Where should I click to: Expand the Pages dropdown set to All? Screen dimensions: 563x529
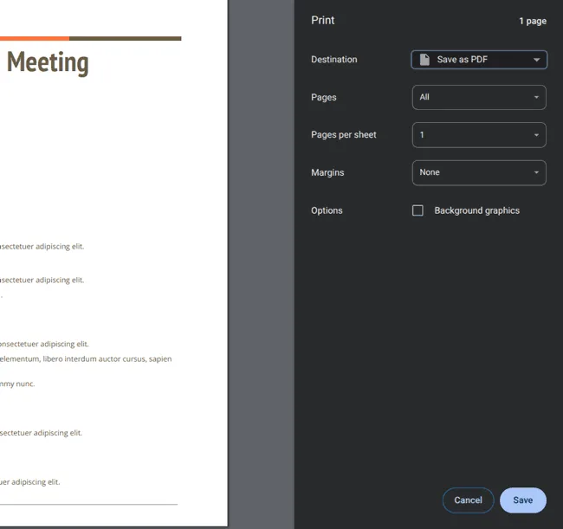(x=479, y=98)
